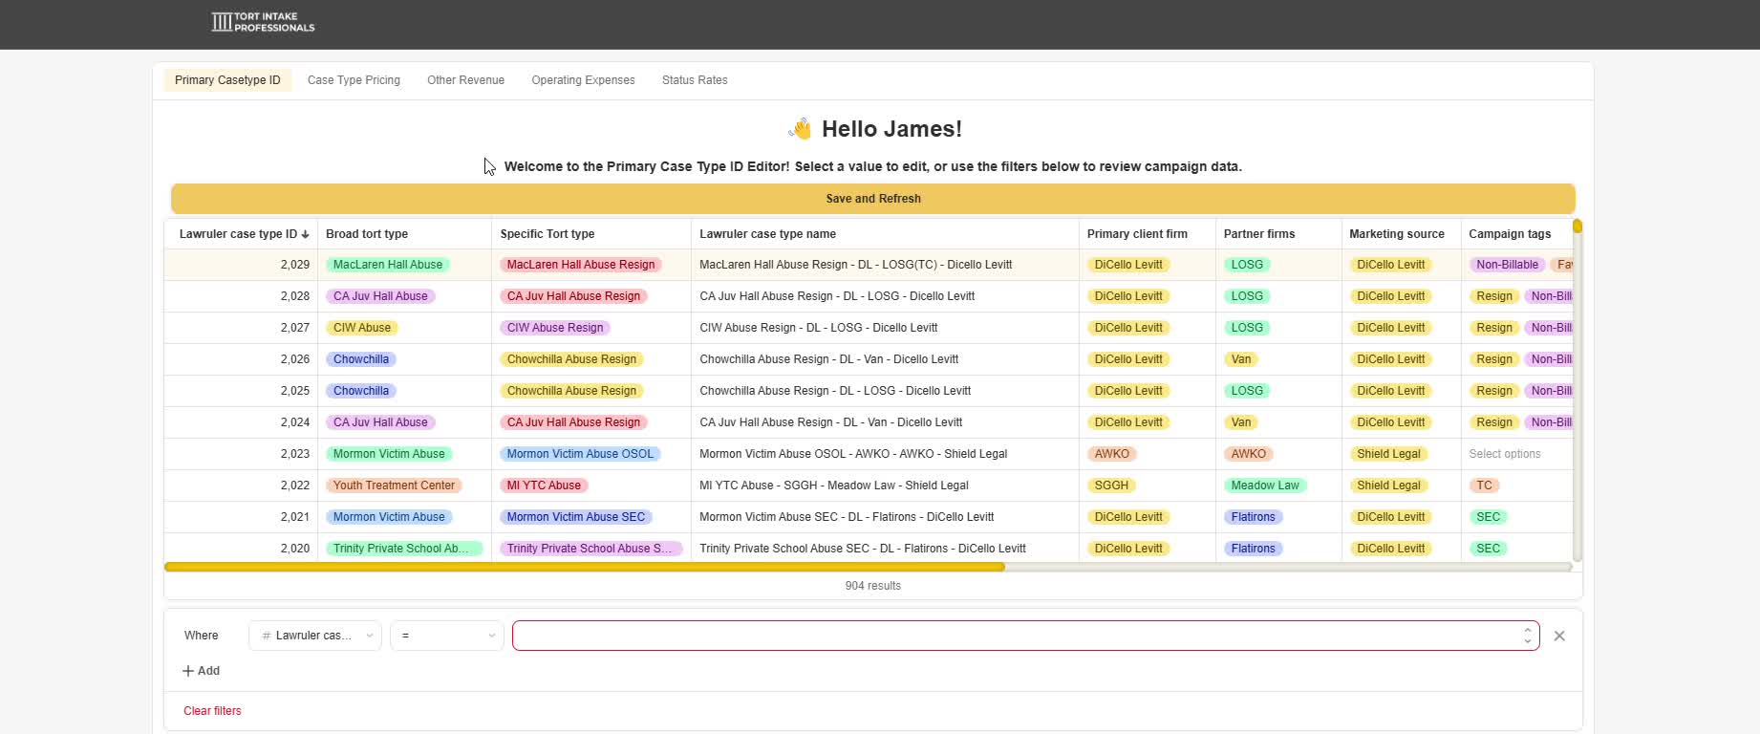
Task: Click the plus Add filter button
Action: tap(201, 671)
